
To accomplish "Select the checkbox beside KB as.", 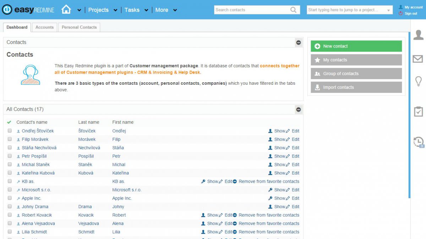I will [x=10, y=181].
